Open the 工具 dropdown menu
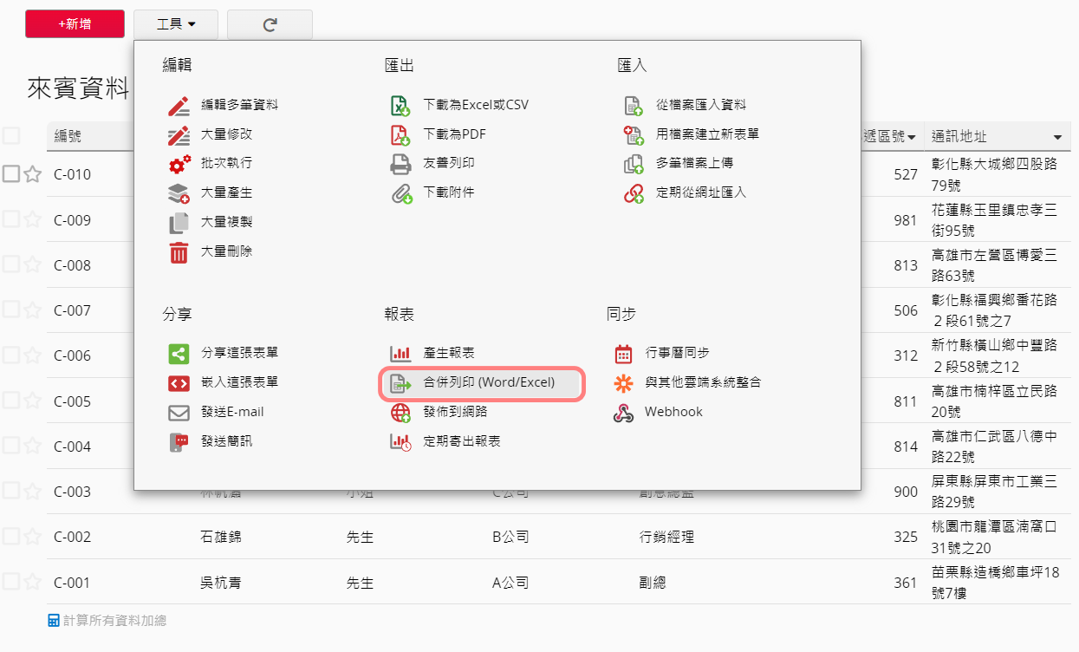 click(x=176, y=24)
